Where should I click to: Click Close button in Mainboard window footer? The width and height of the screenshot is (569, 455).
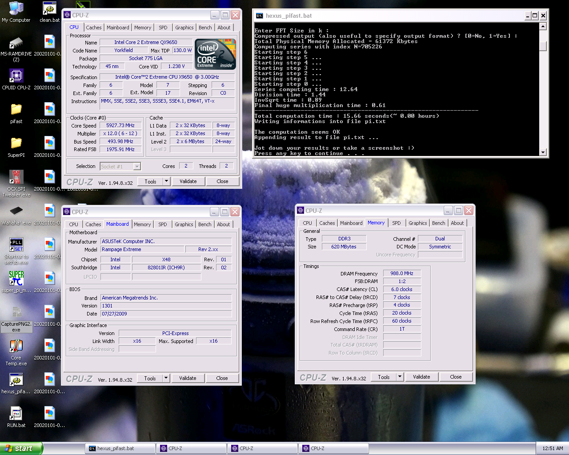tap(222, 378)
